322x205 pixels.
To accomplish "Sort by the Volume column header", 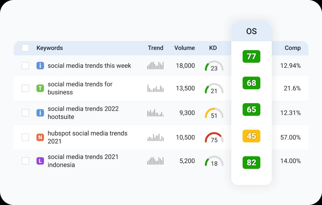I will tap(184, 48).
